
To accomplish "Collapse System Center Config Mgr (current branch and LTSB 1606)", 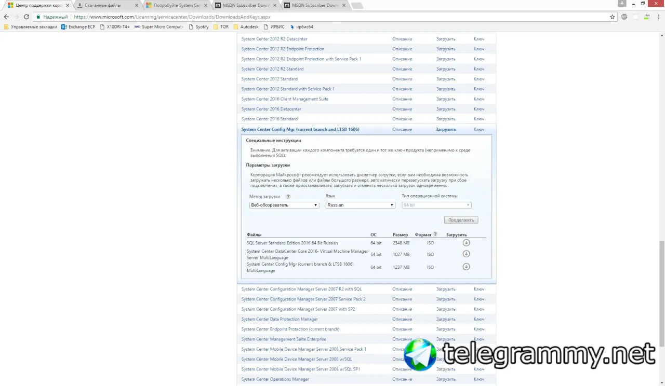I will (300, 129).
